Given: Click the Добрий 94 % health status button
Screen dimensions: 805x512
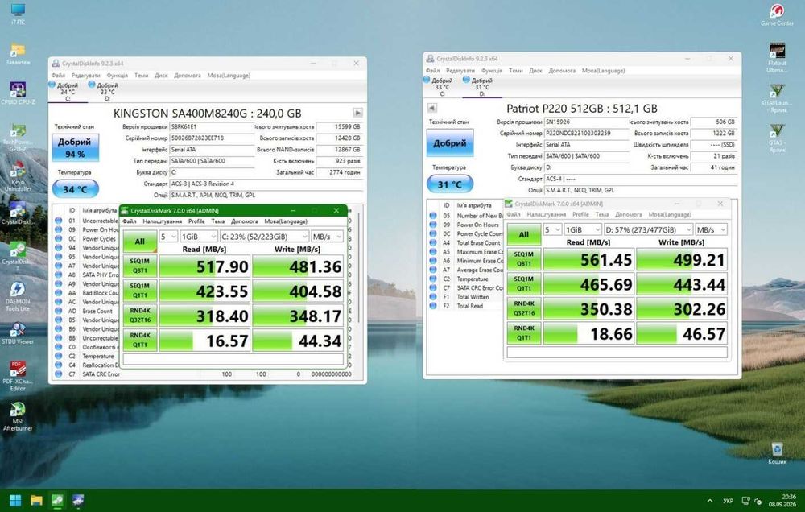Looking at the screenshot, I should (x=75, y=147).
